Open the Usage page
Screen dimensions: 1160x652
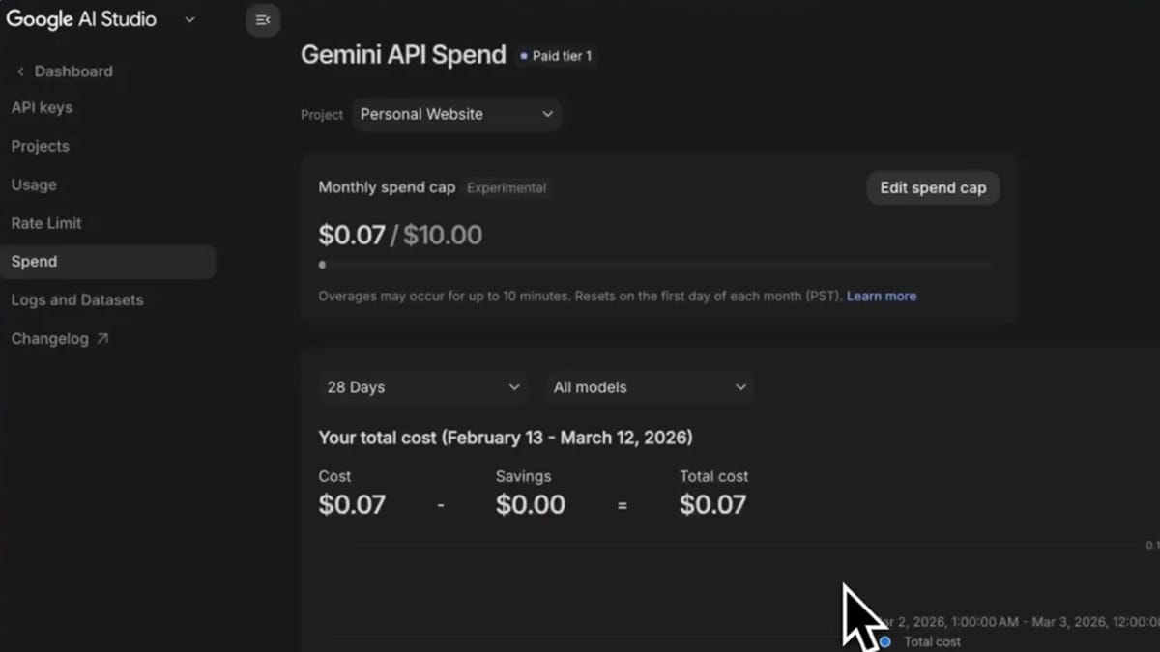(34, 184)
